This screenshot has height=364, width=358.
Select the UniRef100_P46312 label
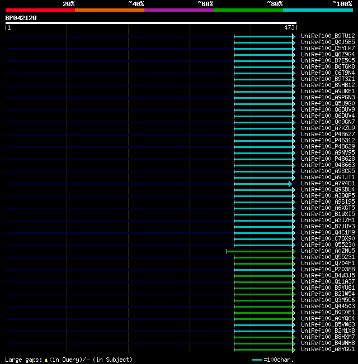click(x=328, y=140)
